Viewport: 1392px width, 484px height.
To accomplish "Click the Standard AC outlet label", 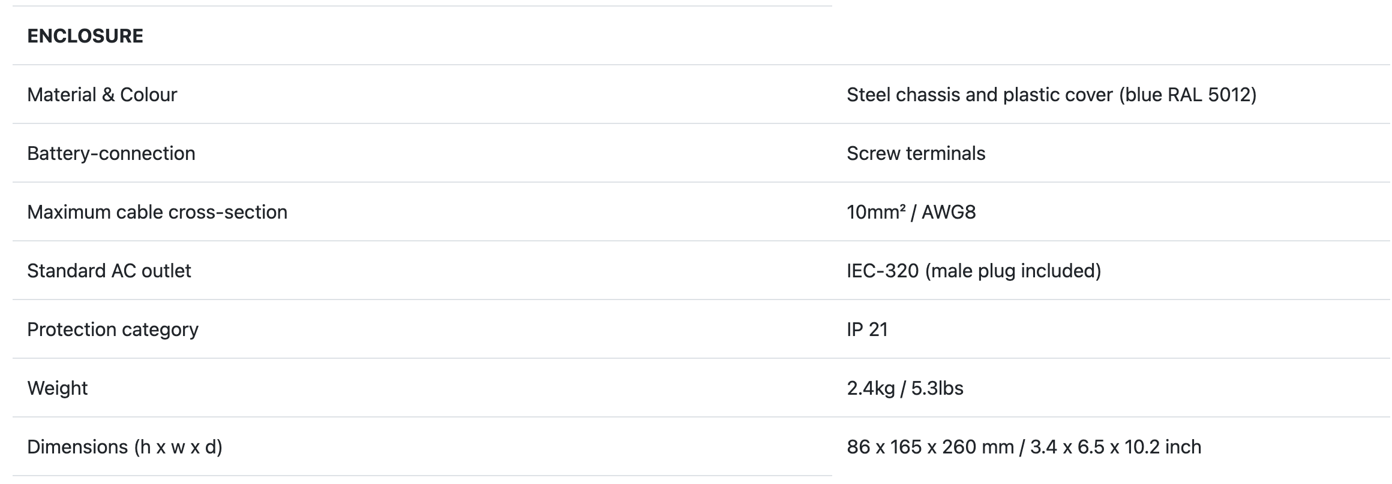I will tap(109, 271).
